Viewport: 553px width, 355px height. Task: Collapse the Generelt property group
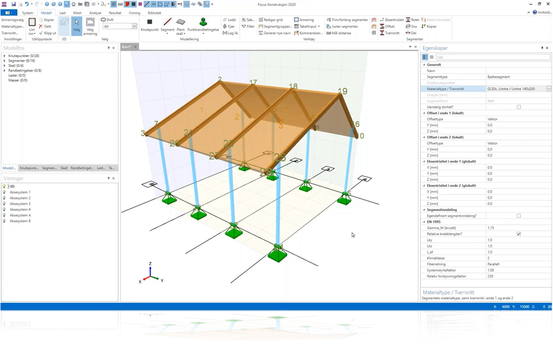point(424,65)
